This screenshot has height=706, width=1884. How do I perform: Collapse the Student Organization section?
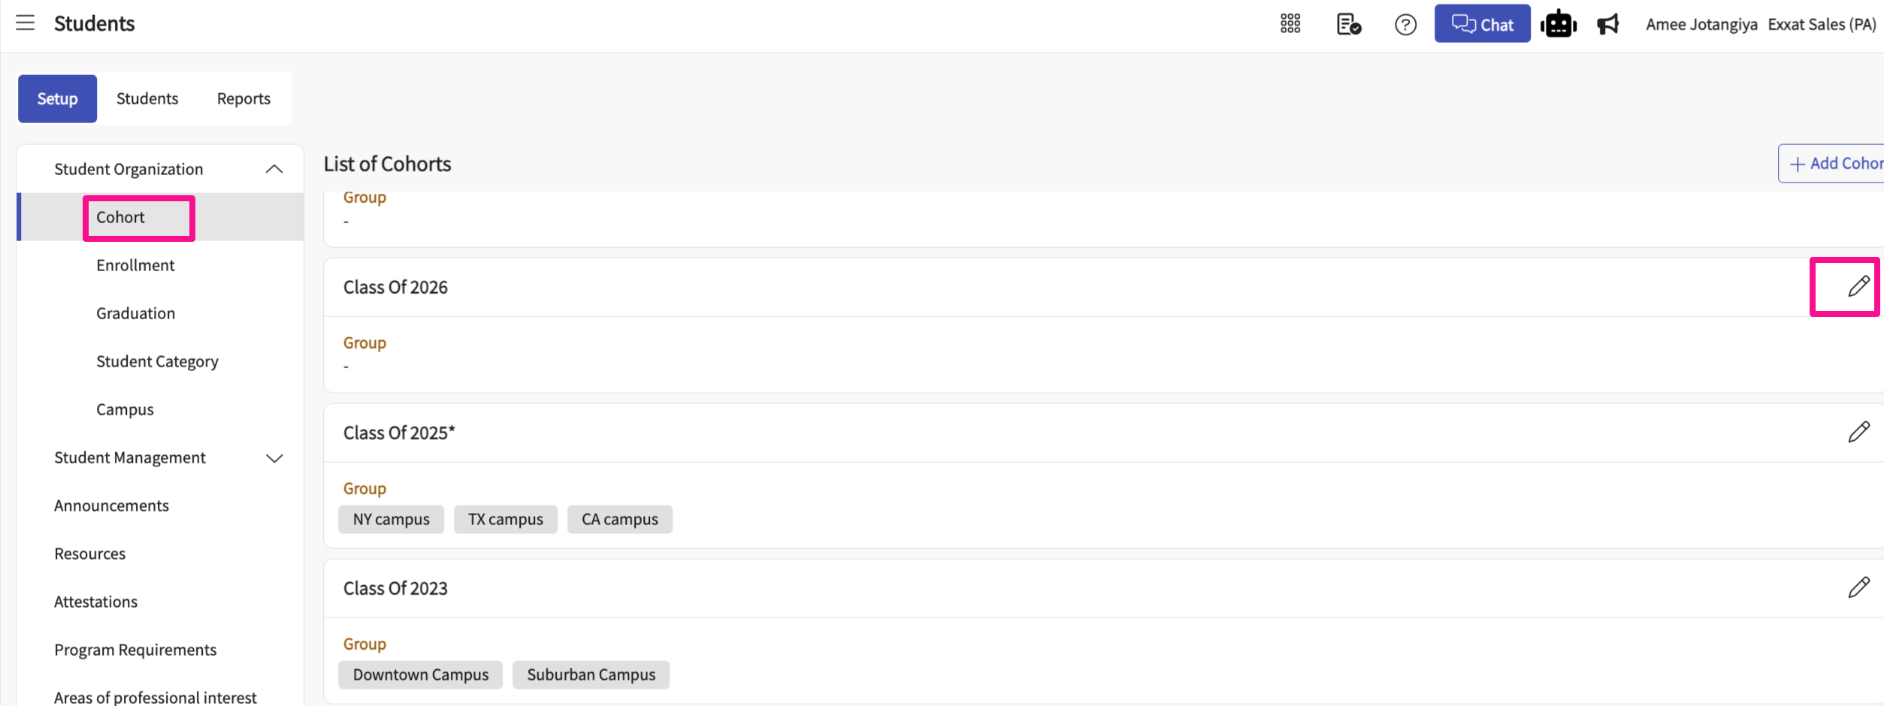[x=274, y=169]
